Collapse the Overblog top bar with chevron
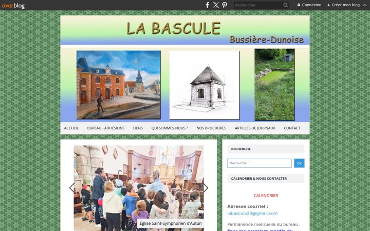The image size is (370, 231). 365,5
